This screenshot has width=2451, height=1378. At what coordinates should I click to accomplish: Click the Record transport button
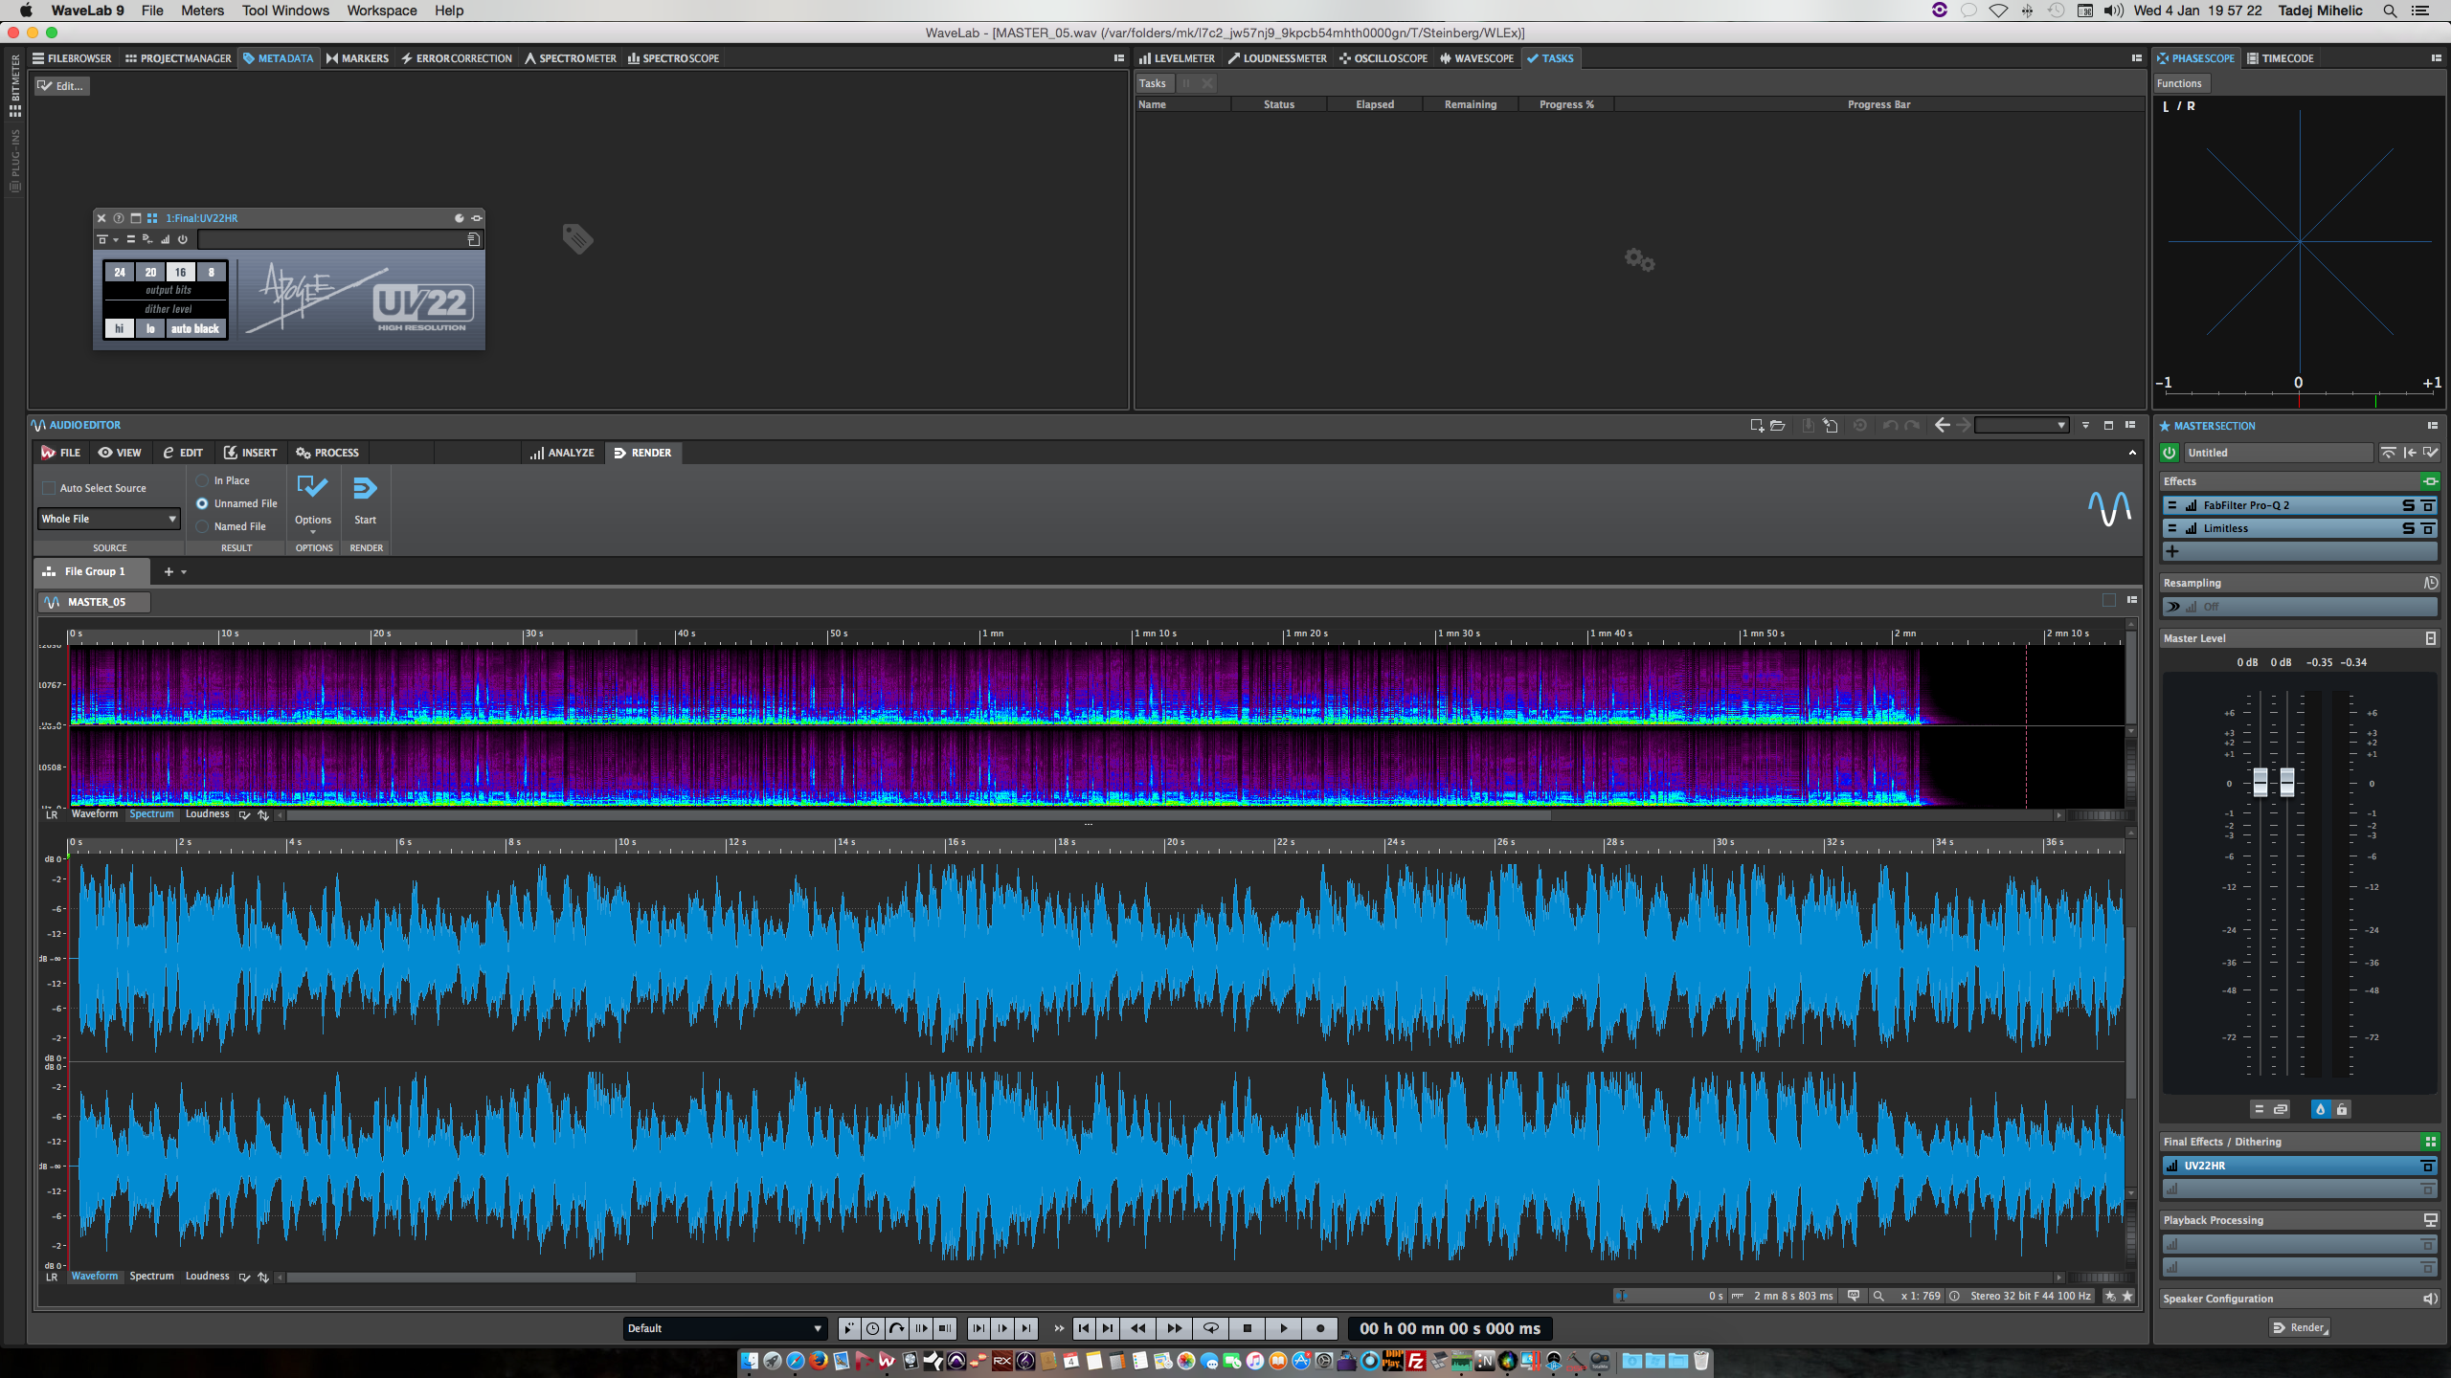(1320, 1328)
